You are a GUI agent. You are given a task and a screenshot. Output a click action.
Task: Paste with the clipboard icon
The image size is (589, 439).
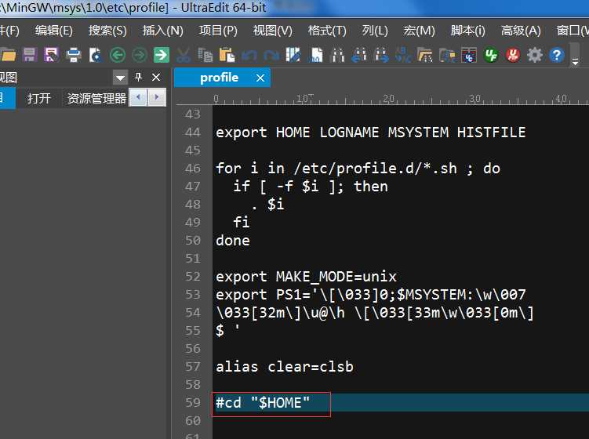click(227, 55)
